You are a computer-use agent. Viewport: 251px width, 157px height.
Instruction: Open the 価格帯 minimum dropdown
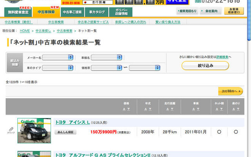106,68
